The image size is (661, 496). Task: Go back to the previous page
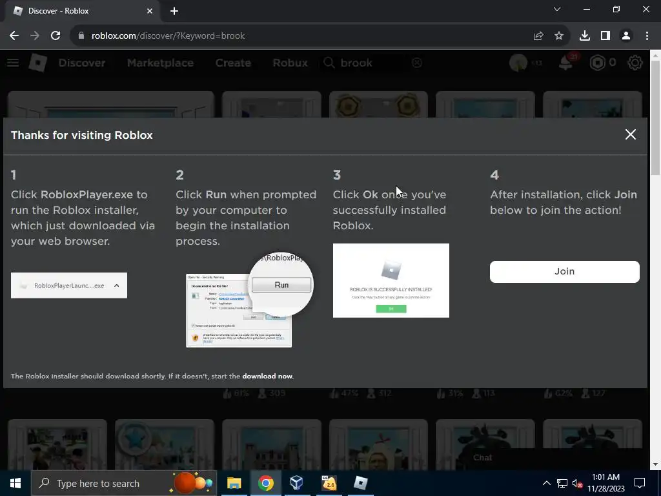(14, 36)
